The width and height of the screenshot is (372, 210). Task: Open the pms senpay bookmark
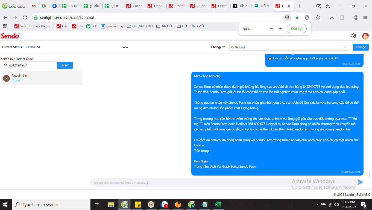point(112,26)
